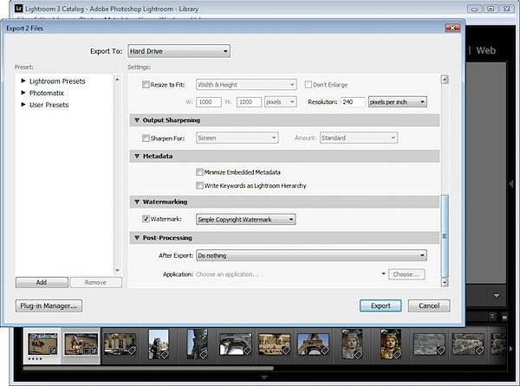The image size is (520, 386).
Task: Open the recent applications arrow beside Choose
Action: coord(383,273)
